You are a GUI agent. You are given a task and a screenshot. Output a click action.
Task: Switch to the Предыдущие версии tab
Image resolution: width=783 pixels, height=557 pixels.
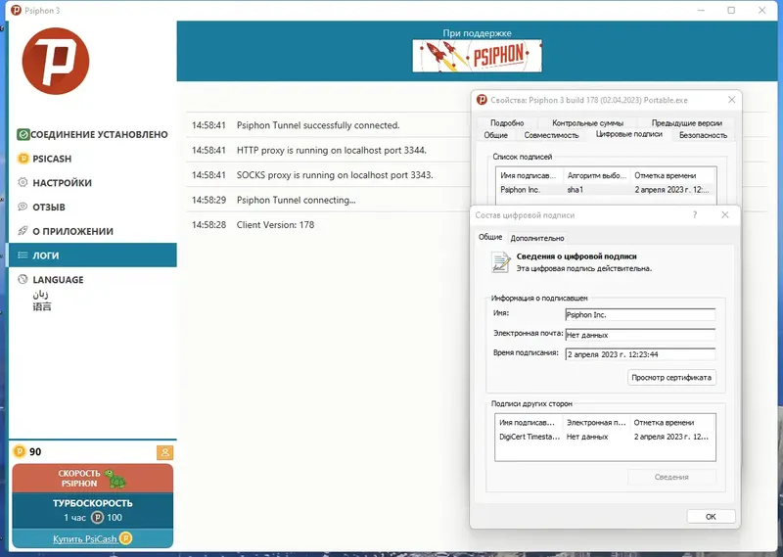pyautogui.click(x=687, y=123)
